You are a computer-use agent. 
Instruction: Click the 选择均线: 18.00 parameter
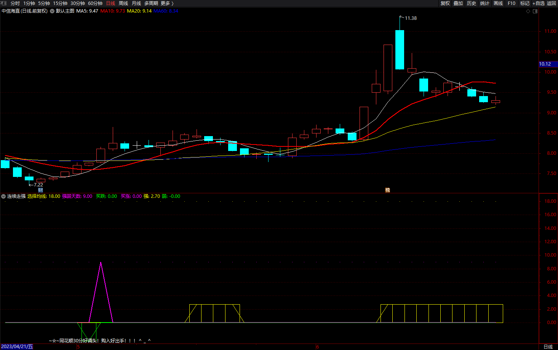coord(44,196)
